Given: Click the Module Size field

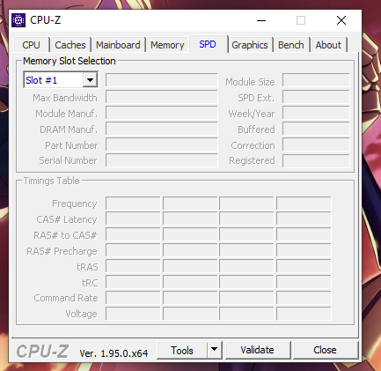Looking at the screenshot, I should 316,80.
